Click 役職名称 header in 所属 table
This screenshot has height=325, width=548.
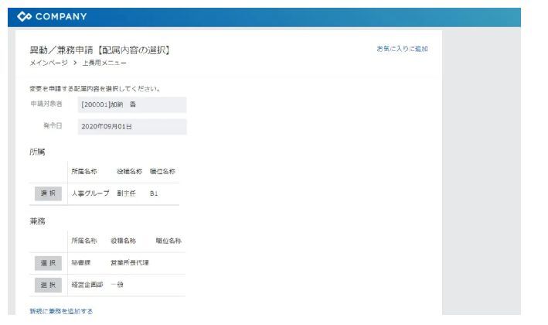129,172
